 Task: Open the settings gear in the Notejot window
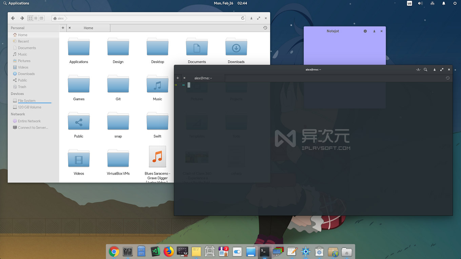tap(365, 31)
